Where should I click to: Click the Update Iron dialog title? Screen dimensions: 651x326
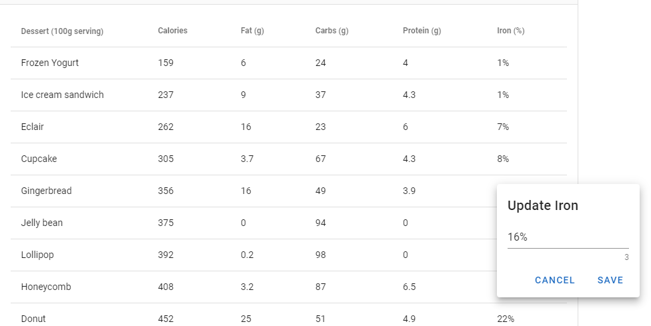pyautogui.click(x=543, y=205)
